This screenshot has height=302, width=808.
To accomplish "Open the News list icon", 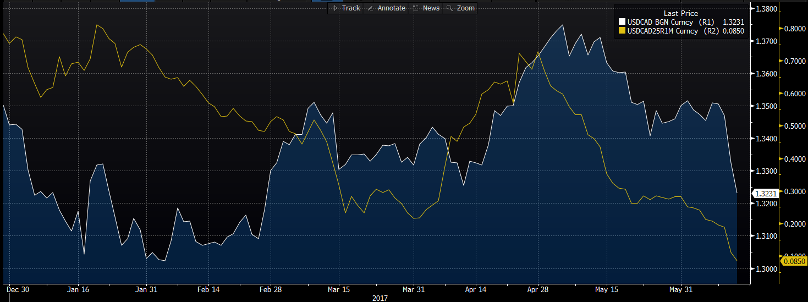I will pos(415,8).
